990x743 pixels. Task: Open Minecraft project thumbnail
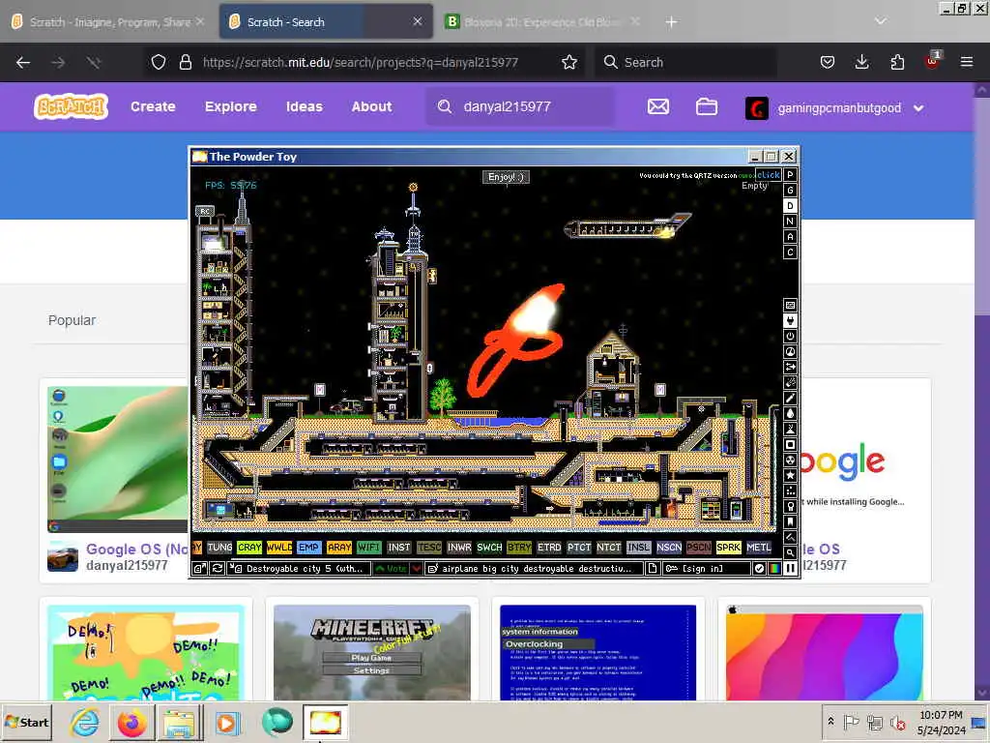pos(372,652)
